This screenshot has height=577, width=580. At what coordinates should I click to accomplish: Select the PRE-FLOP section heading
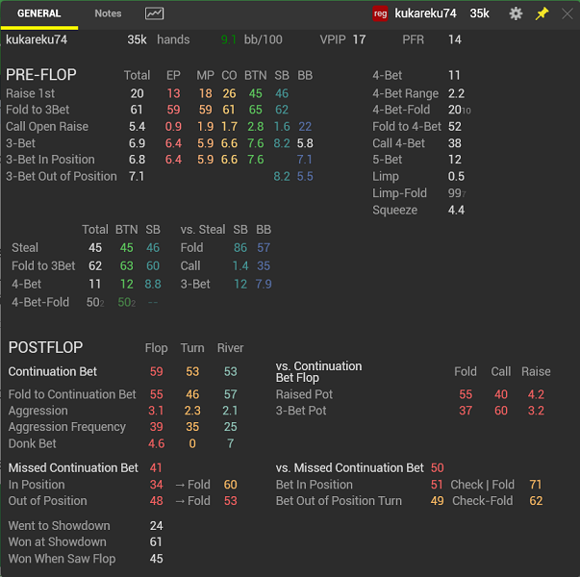pyautogui.click(x=41, y=75)
